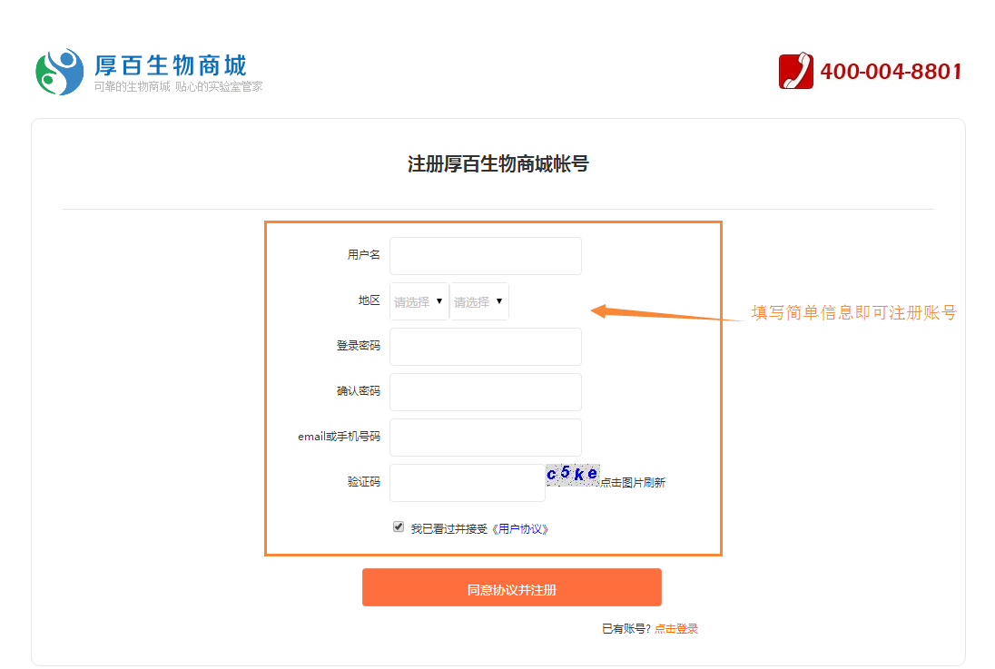Click the 点击图片刷新 text
The image size is (995, 669).
tap(633, 483)
